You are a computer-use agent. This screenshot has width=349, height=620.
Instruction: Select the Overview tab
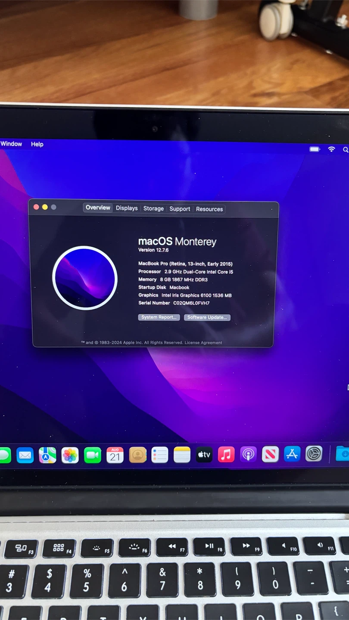[98, 208]
